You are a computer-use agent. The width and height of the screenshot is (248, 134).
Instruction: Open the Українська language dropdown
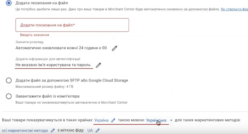[156, 120]
